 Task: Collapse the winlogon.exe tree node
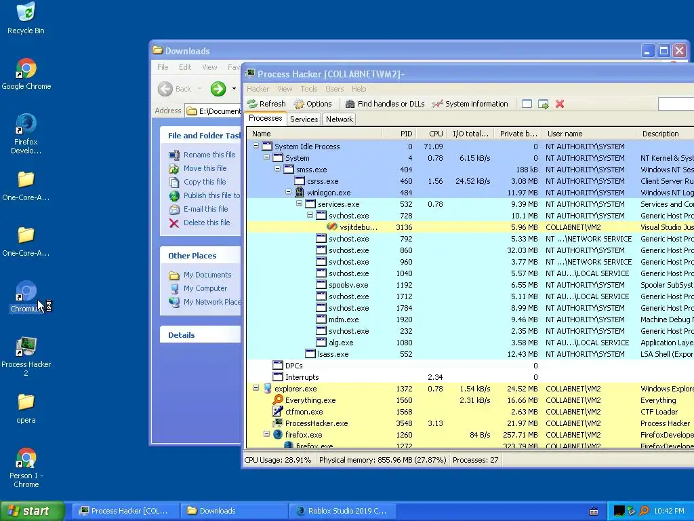pos(288,191)
